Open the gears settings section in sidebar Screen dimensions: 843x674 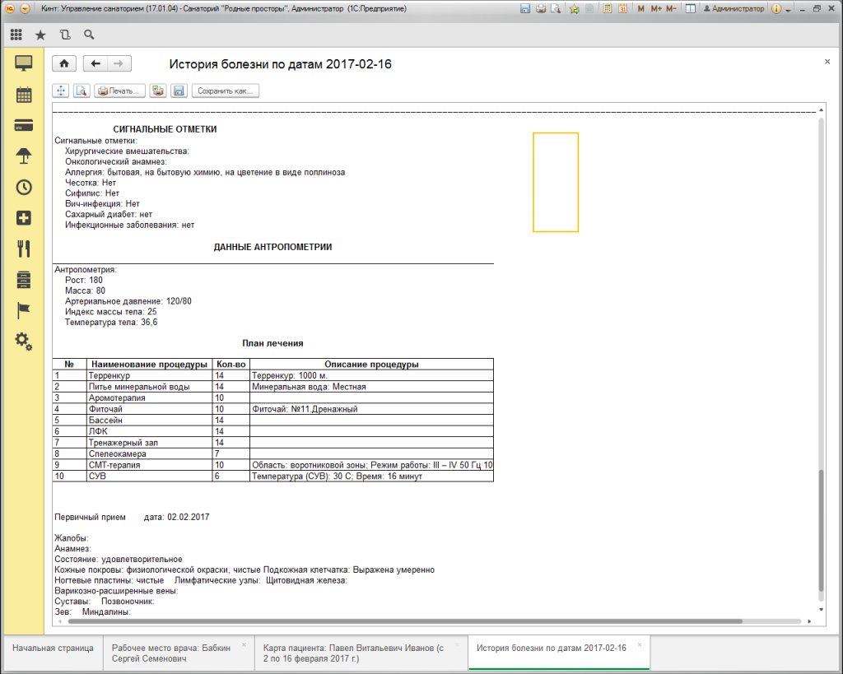24,341
